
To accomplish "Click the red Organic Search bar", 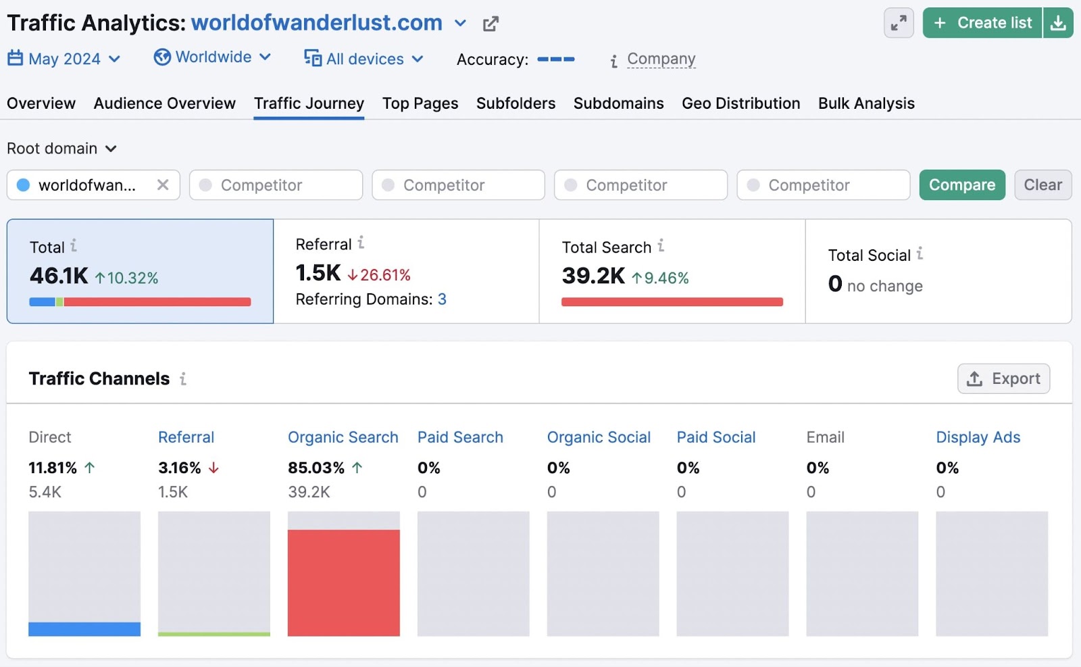I will tap(343, 583).
